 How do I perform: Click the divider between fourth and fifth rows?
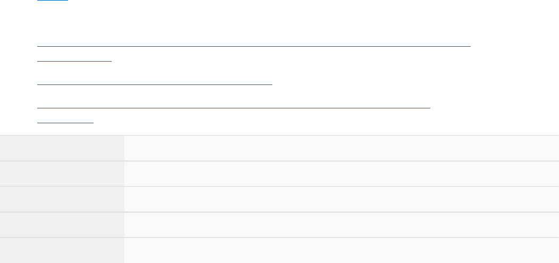coord(279,237)
